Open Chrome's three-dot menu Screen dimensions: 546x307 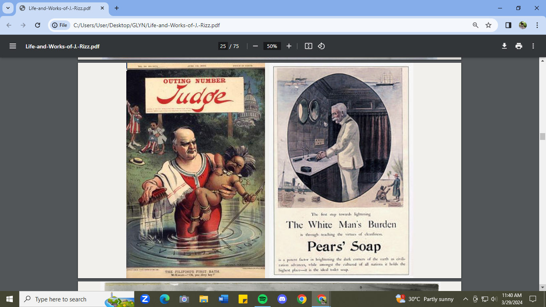point(537,25)
